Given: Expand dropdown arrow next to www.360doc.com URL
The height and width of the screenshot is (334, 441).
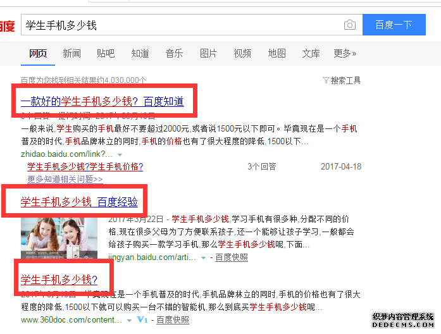Looking at the screenshot, I should pos(129,321).
